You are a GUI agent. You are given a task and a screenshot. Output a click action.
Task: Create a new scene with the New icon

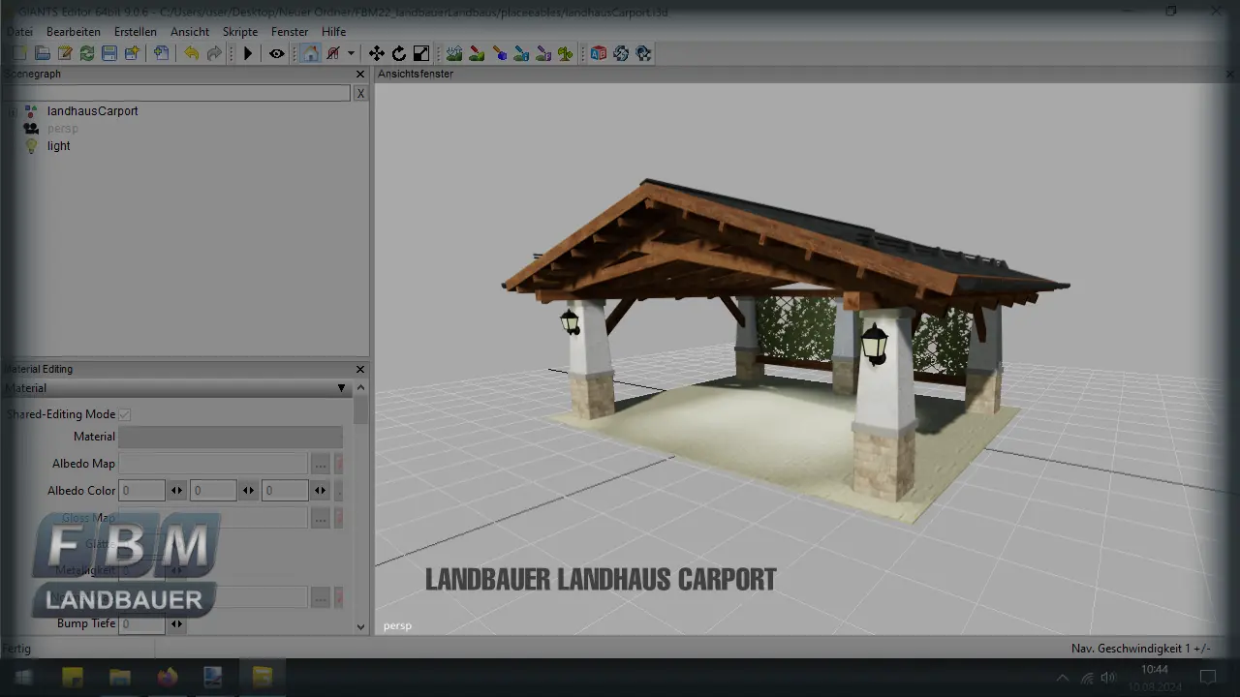click(19, 53)
